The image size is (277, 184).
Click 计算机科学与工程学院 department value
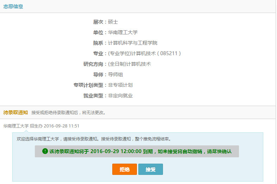[x=133, y=43]
